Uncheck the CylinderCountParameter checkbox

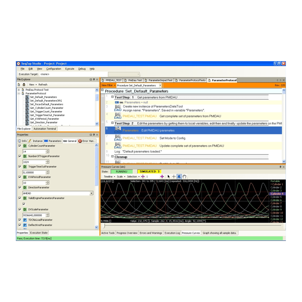[x=20, y=146]
